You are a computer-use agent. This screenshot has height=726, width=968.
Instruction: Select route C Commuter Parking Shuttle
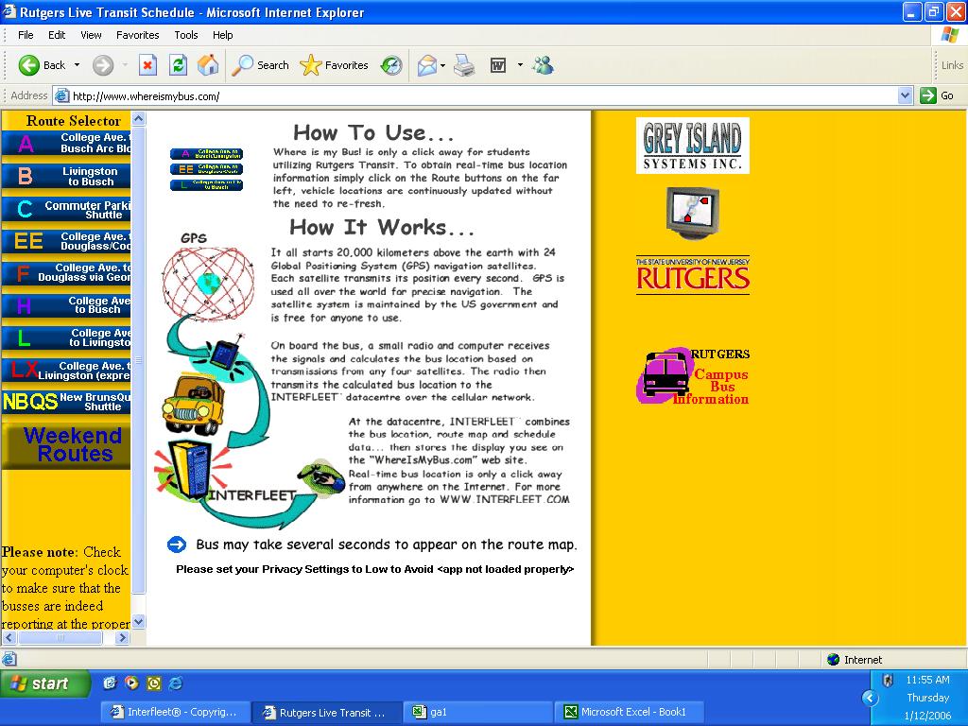click(x=66, y=210)
